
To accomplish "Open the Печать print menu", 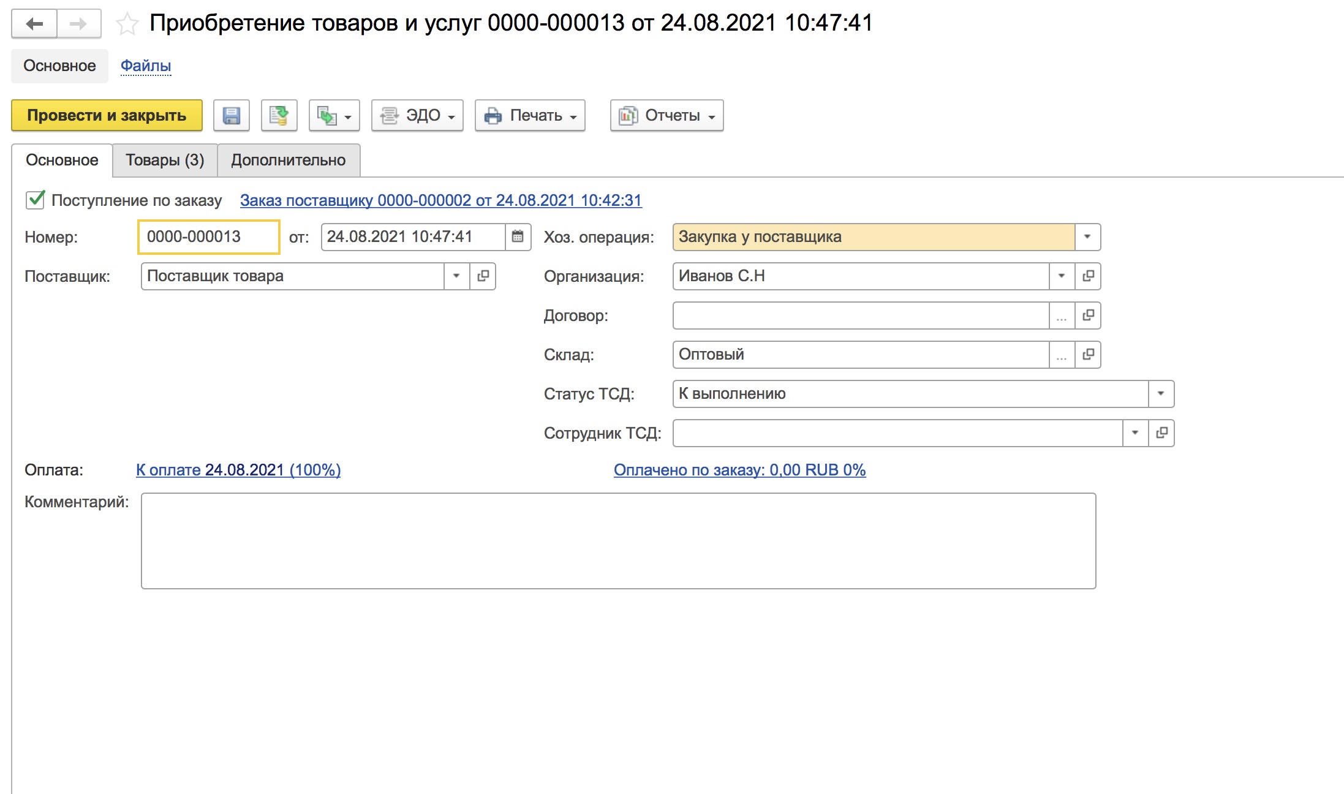I will (530, 115).
